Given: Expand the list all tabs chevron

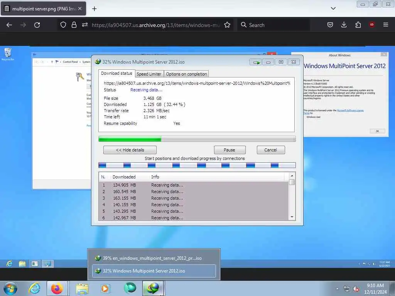Looking at the screenshot, I should pyautogui.click(x=333, y=8).
